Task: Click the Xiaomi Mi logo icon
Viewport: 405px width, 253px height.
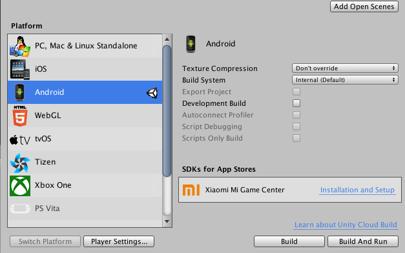Action: tap(191, 190)
